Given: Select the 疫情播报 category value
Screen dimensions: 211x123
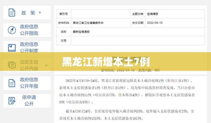Looking at the screenshot, I should (153, 14).
